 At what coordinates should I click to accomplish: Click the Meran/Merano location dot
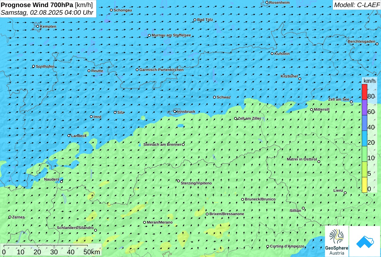click(x=145, y=222)
